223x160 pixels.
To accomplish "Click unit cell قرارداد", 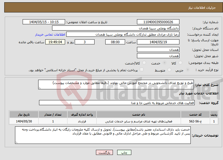I will [82, 121].
